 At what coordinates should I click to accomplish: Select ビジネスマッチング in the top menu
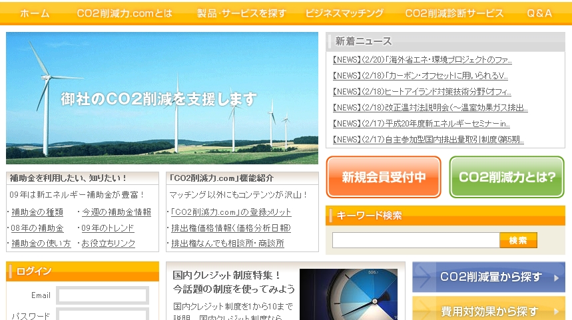click(344, 13)
